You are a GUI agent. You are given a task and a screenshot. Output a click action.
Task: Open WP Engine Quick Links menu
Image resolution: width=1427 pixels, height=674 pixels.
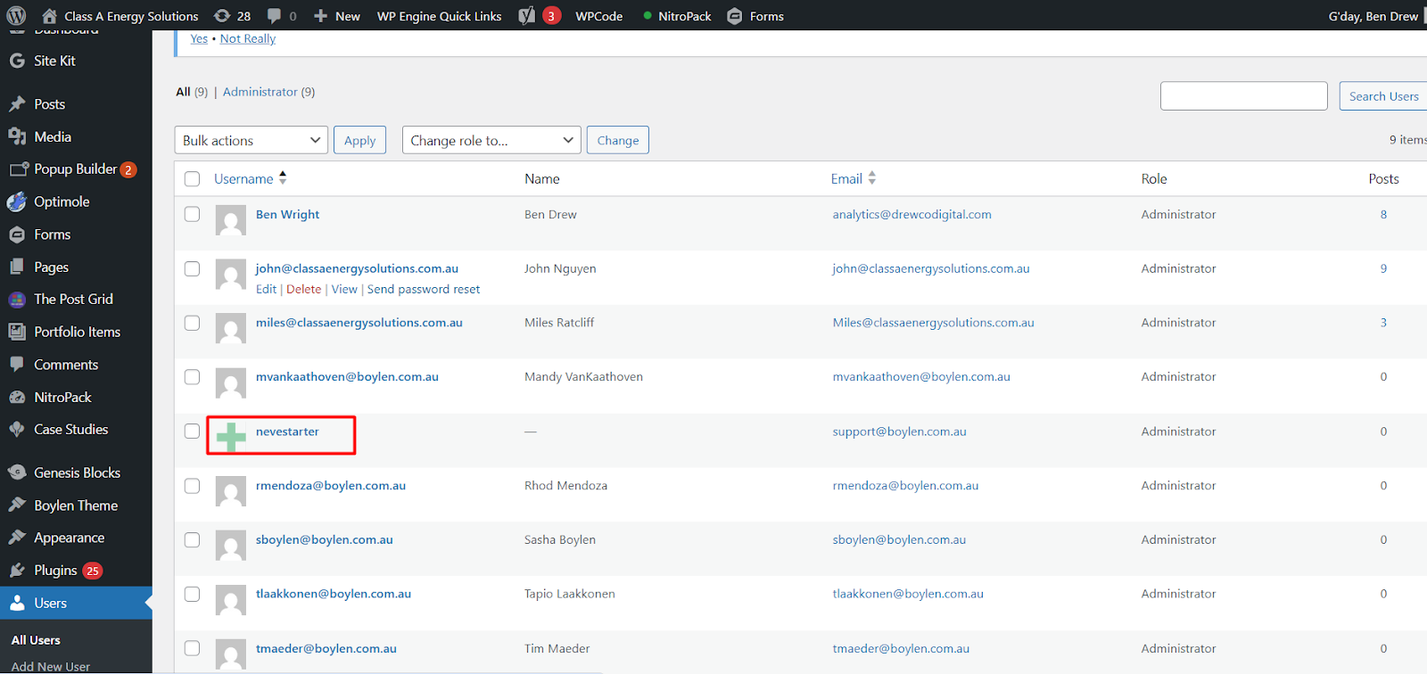point(439,16)
